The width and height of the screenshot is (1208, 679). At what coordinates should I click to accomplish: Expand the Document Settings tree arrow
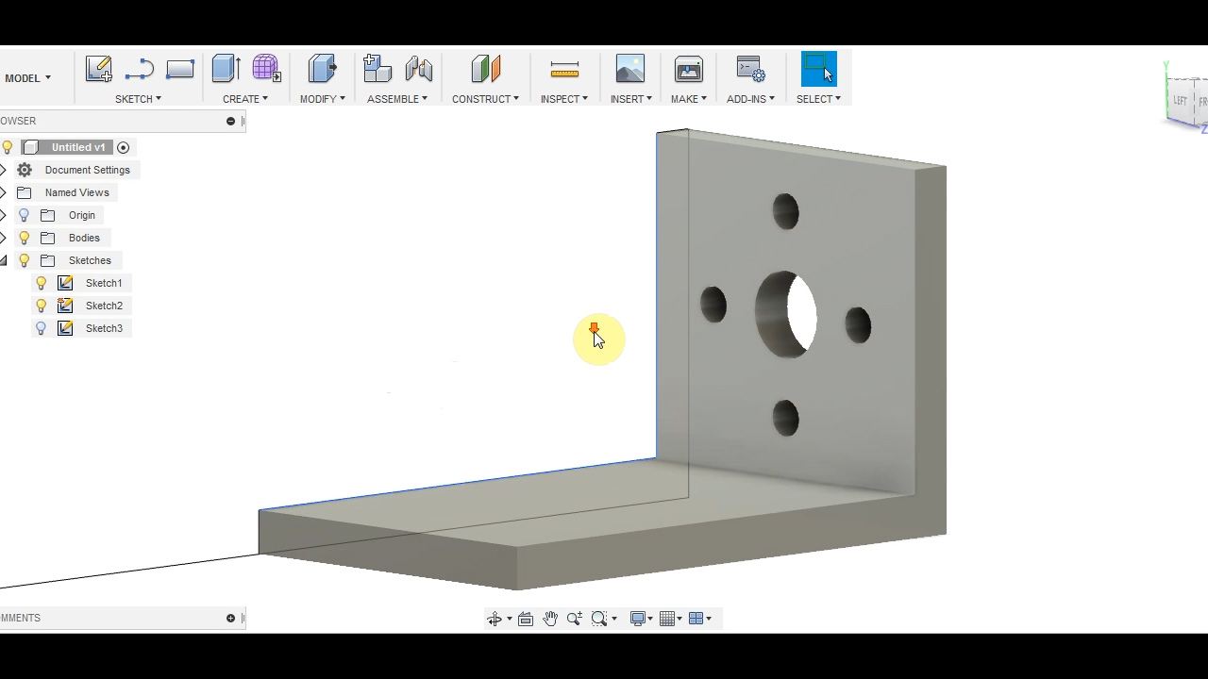pyautogui.click(x=4, y=170)
